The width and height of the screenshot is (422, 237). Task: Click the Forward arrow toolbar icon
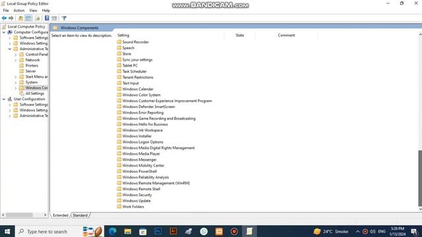coord(11,18)
